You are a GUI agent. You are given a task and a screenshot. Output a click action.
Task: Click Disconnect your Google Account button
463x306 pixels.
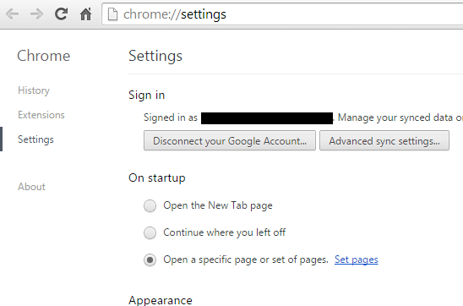(230, 140)
